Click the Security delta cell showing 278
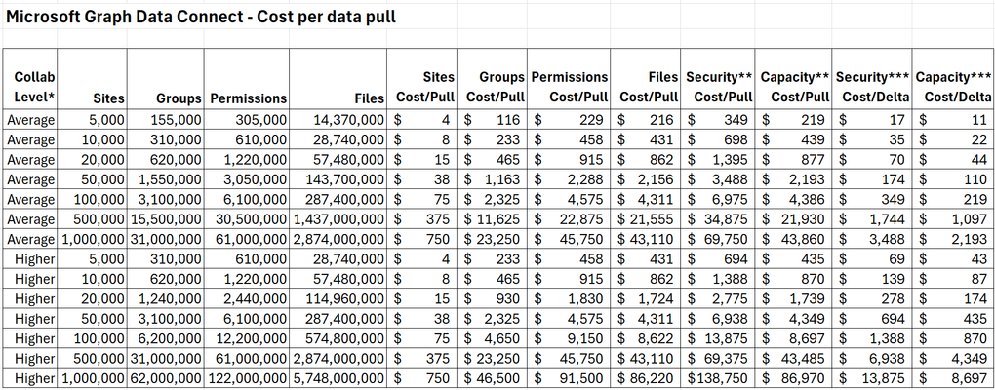Image resolution: width=995 pixels, height=390 pixels. coord(872,298)
